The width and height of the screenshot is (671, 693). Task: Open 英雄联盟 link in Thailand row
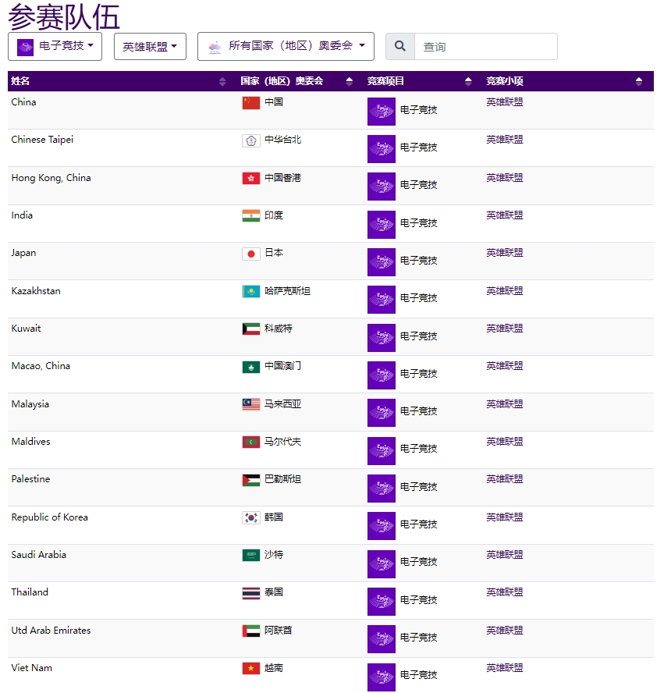[x=505, y=592]
